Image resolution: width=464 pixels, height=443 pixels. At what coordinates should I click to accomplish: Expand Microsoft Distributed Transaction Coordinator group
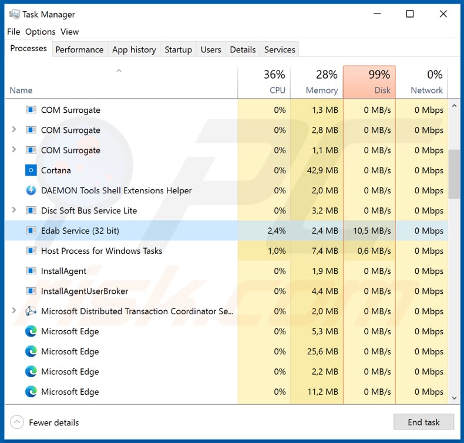click(14, 310)
